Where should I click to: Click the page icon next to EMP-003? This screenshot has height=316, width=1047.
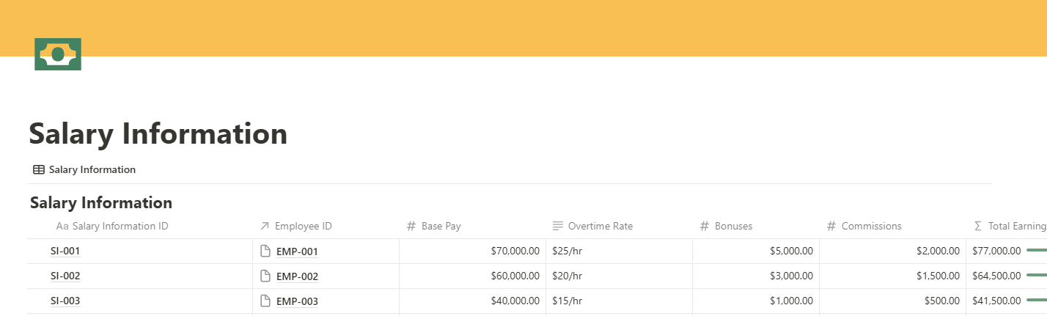coord(265,301)
